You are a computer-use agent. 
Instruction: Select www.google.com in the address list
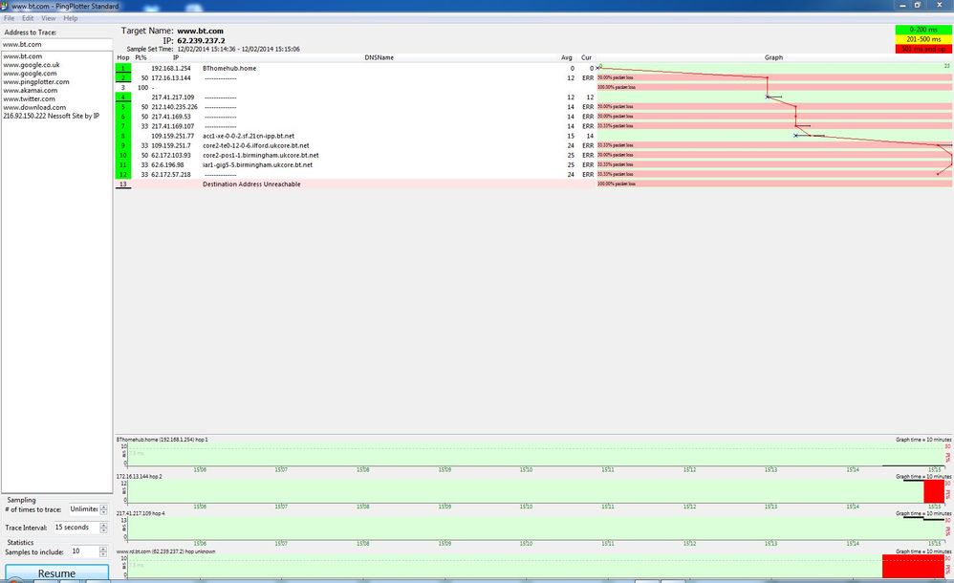(30, 73)
